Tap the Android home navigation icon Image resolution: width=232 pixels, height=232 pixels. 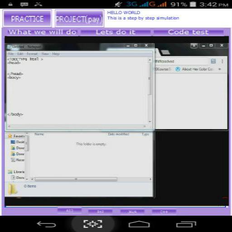[139, 224]
